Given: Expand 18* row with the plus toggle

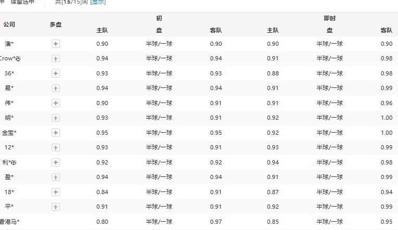Looking at the screenshot, I should point(56,193).
